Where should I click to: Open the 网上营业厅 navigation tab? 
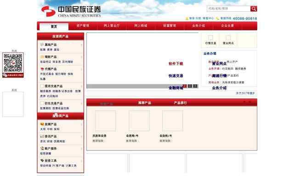point(112,26)
